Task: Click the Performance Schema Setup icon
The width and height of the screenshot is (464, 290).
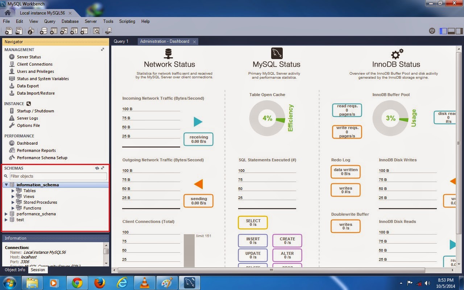Action: point(12,158)
